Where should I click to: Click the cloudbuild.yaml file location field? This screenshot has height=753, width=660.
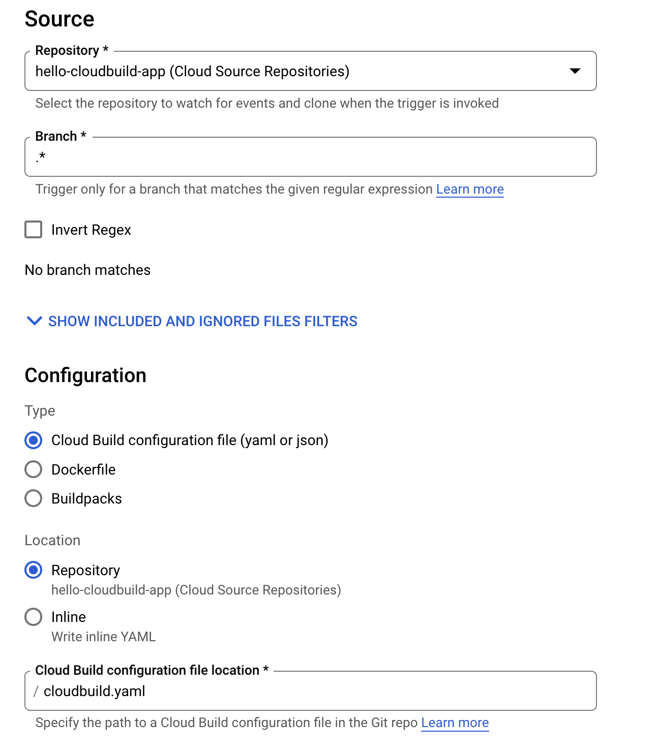315,691
